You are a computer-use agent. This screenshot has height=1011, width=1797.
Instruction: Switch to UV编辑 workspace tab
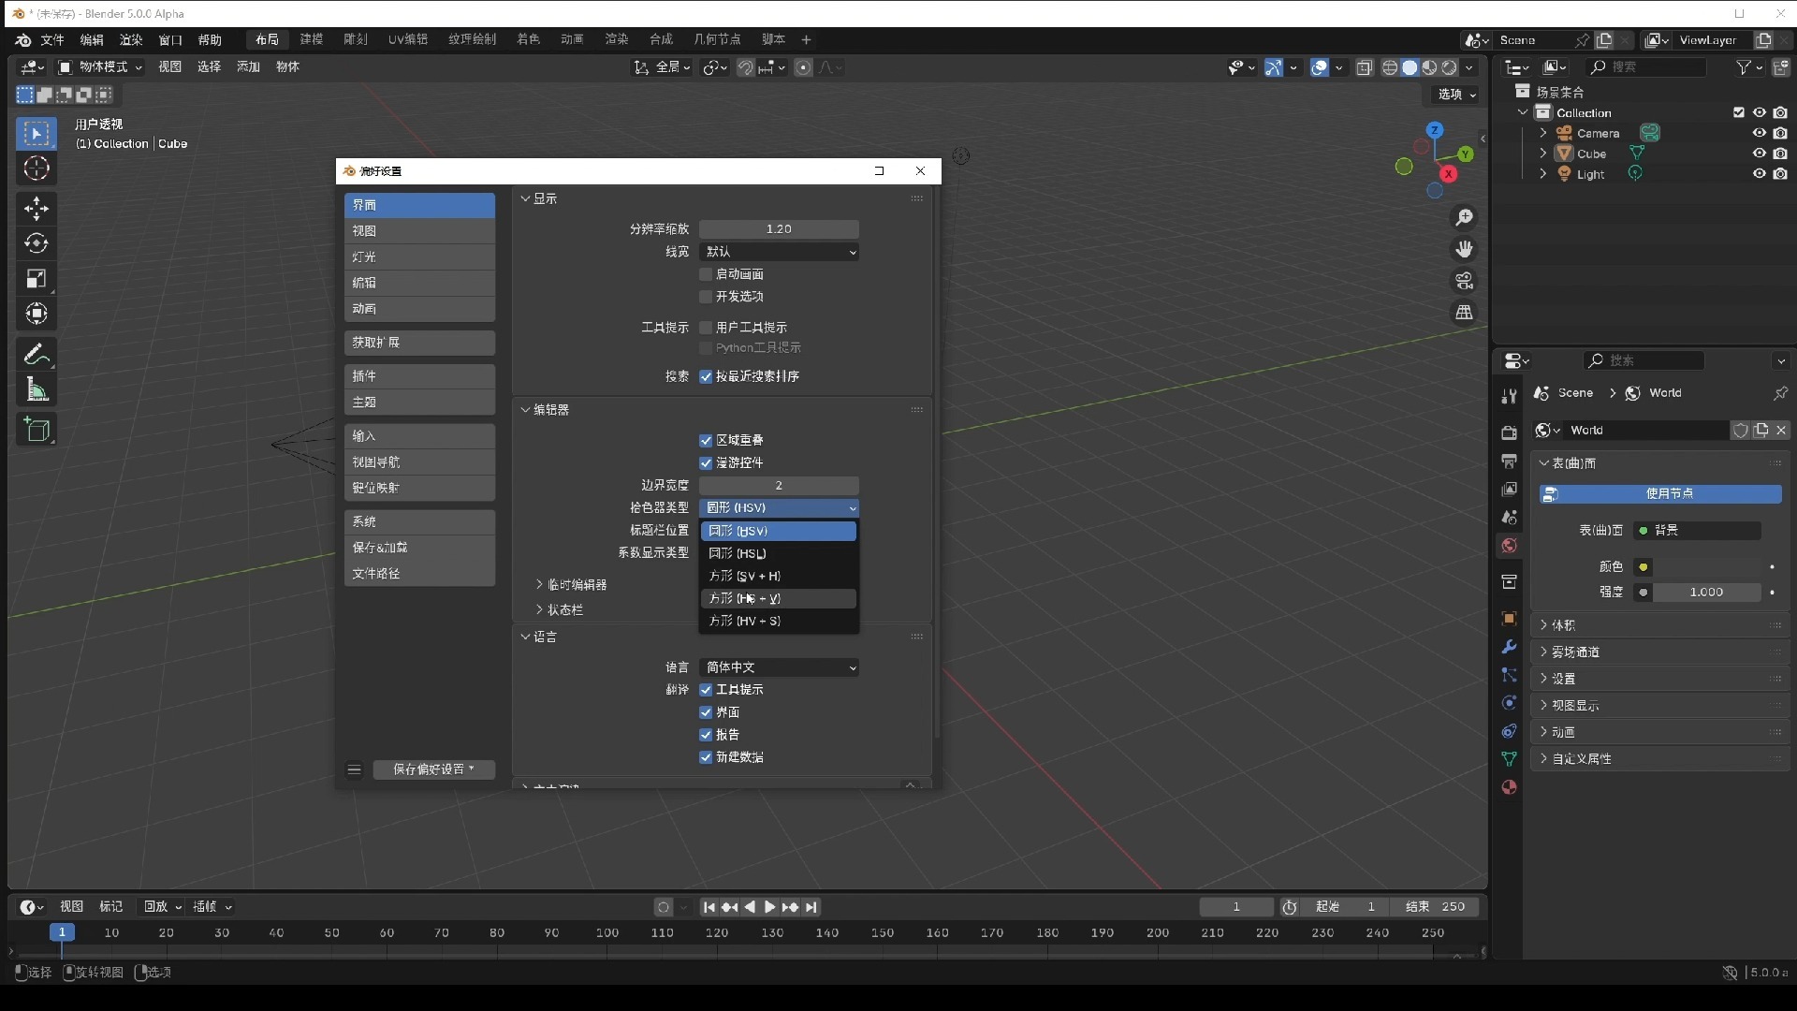(407, 39)
